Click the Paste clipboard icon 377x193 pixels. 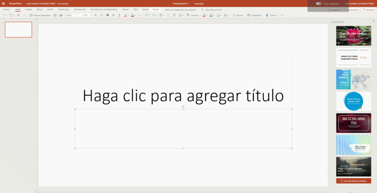pyautogui.click(x=11, y=16)
